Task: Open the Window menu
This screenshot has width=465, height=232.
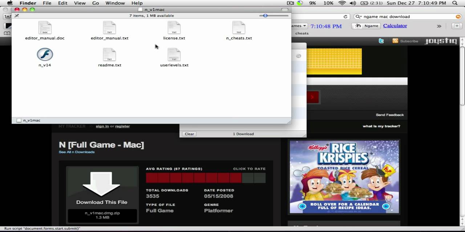Action: 115,3
